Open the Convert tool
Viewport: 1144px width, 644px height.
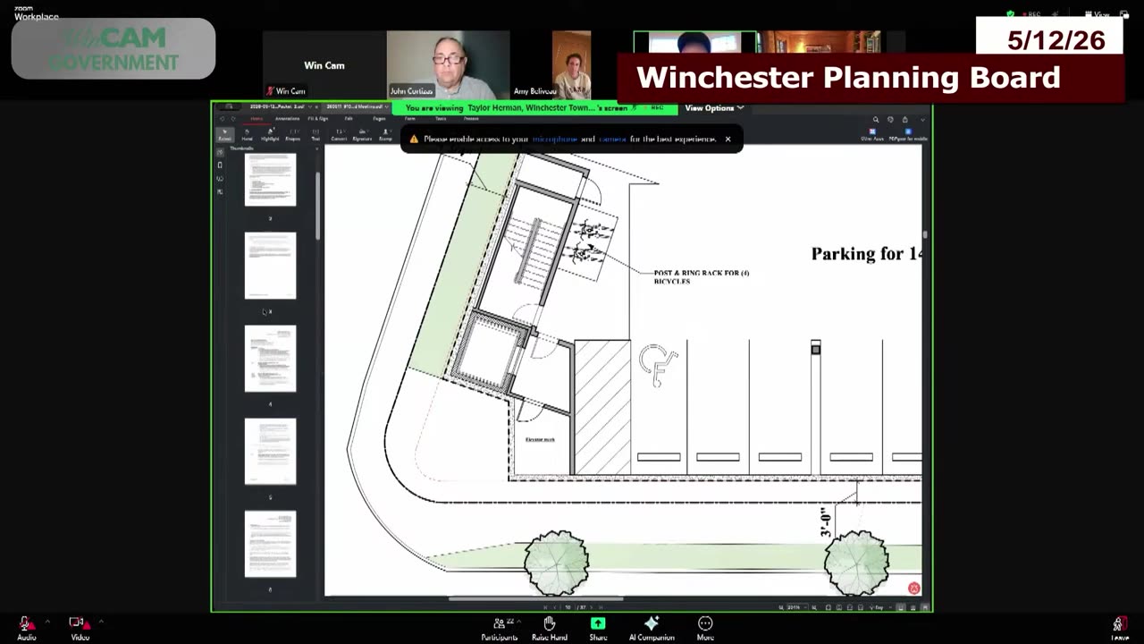[x=339, y=135]
